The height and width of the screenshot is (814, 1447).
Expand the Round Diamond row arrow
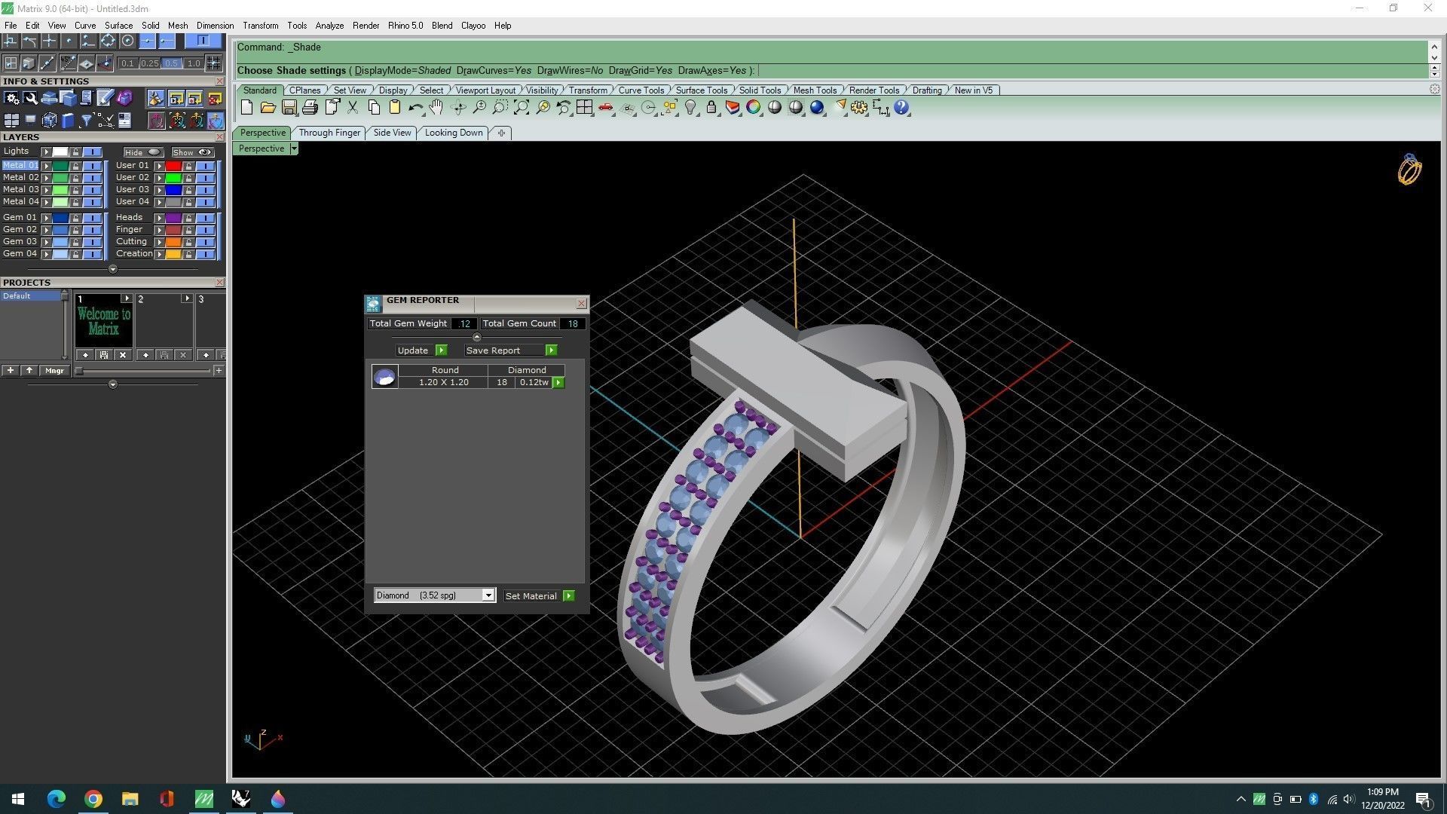pos(558,383)
